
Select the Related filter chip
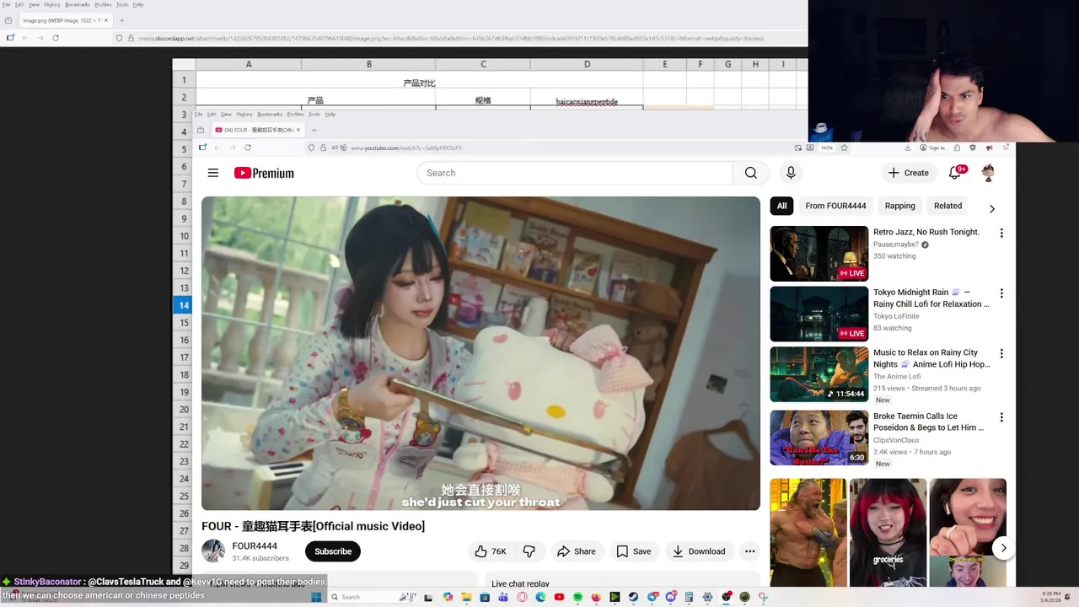pos(947,206)
